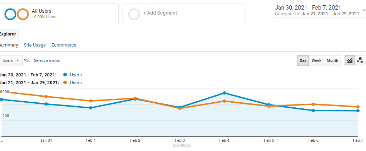This screenshot has height=151, width=366.
Task: Open the Users metric dropdown
Action: tap(11, 60)
